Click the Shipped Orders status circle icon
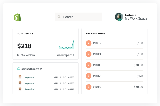Screen dimensions: 160x106 [x=19, y=69]
